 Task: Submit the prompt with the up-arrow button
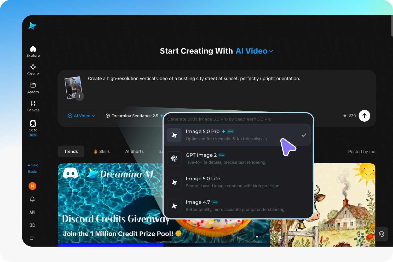pyautogui.click(x=364, y=116)
